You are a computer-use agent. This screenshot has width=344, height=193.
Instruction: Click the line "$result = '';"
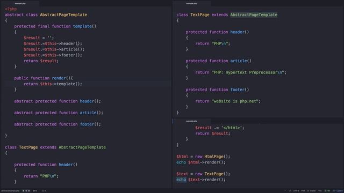click(x=39, y=38)
